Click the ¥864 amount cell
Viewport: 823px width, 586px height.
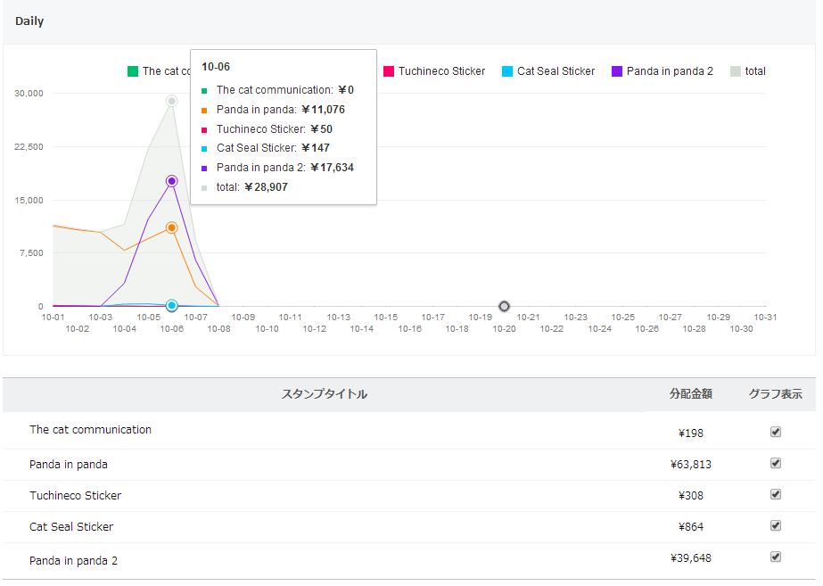[x=691, y=527]
